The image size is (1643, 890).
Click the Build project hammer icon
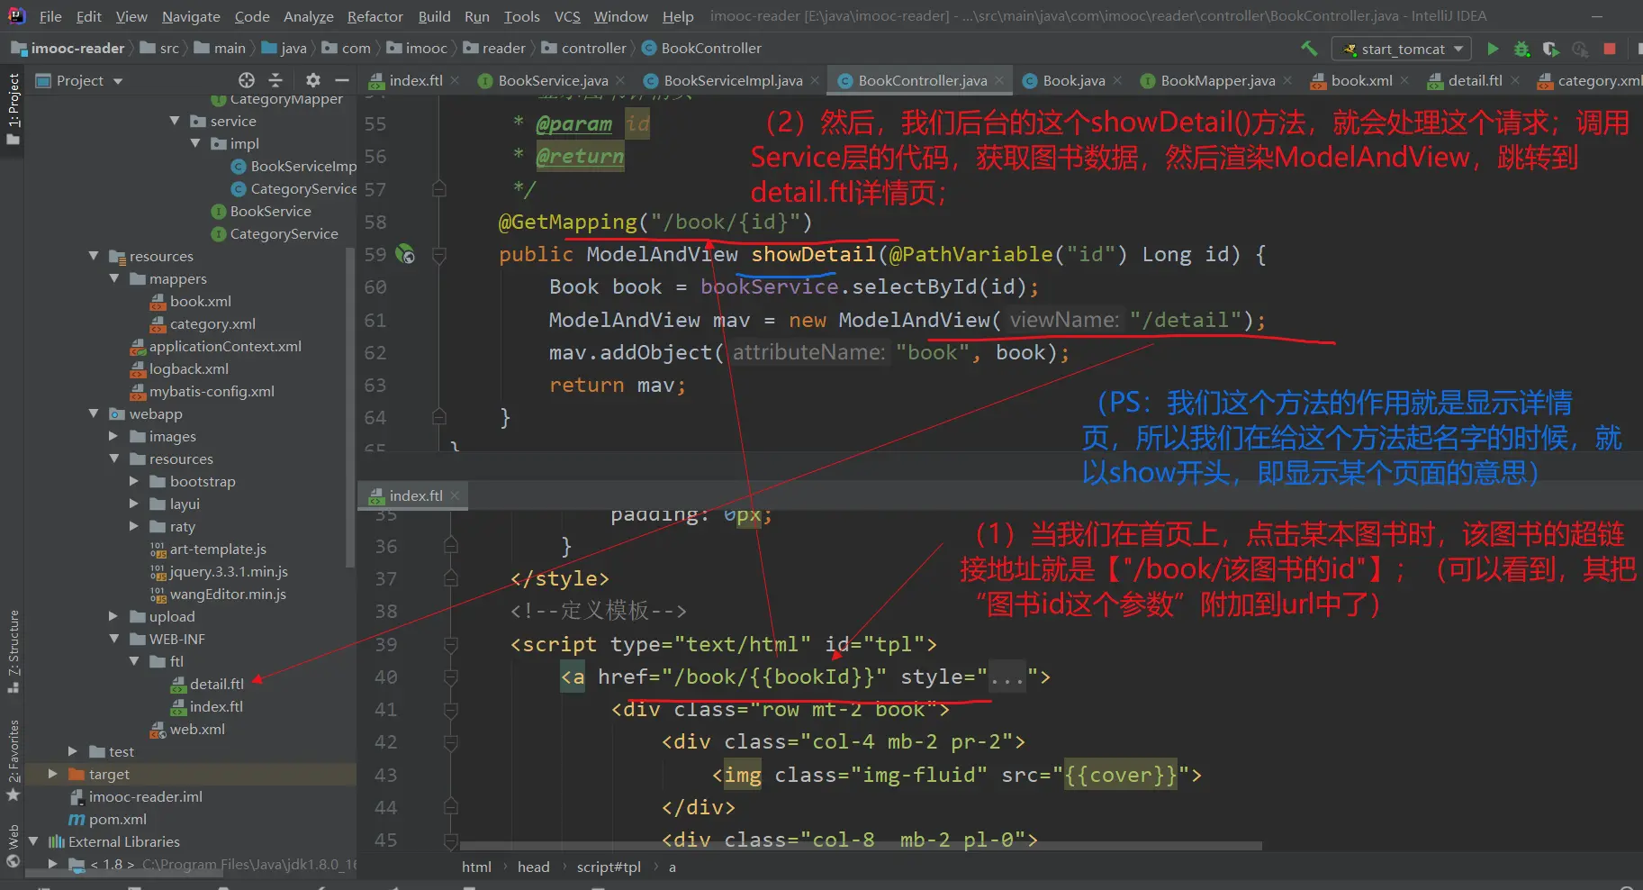tap(1308, 49)
